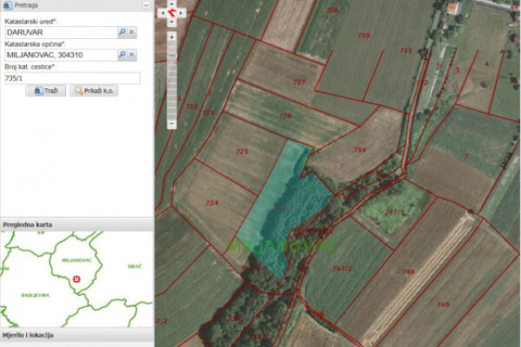Open lookup for Katastarski ured DARUVAR field

pyautogui.click(x=122, y=31)
